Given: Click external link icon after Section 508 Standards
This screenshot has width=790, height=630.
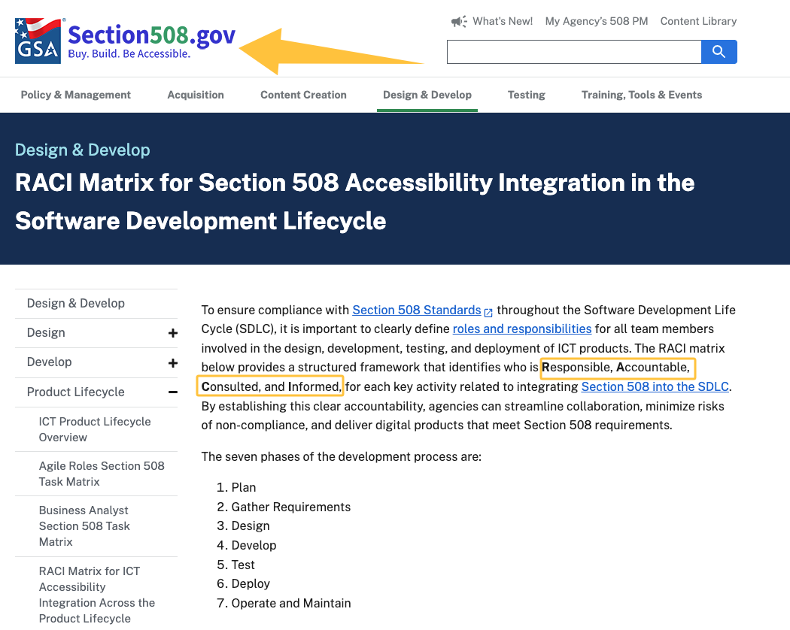Looking at the screenshot, I should [x=488, y=312].
